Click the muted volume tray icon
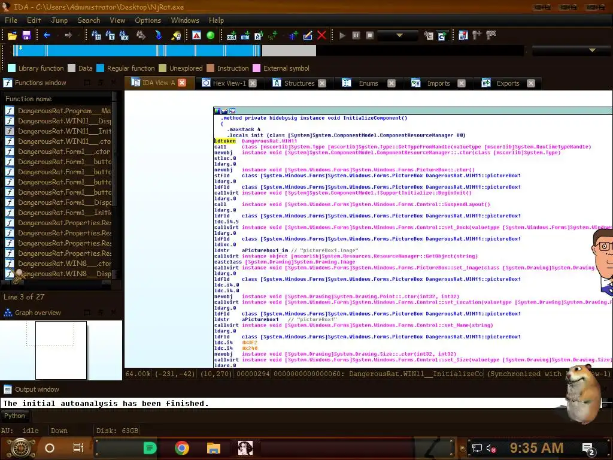The height and width of the screenshot is (460, 613). (x=491, y=448)
